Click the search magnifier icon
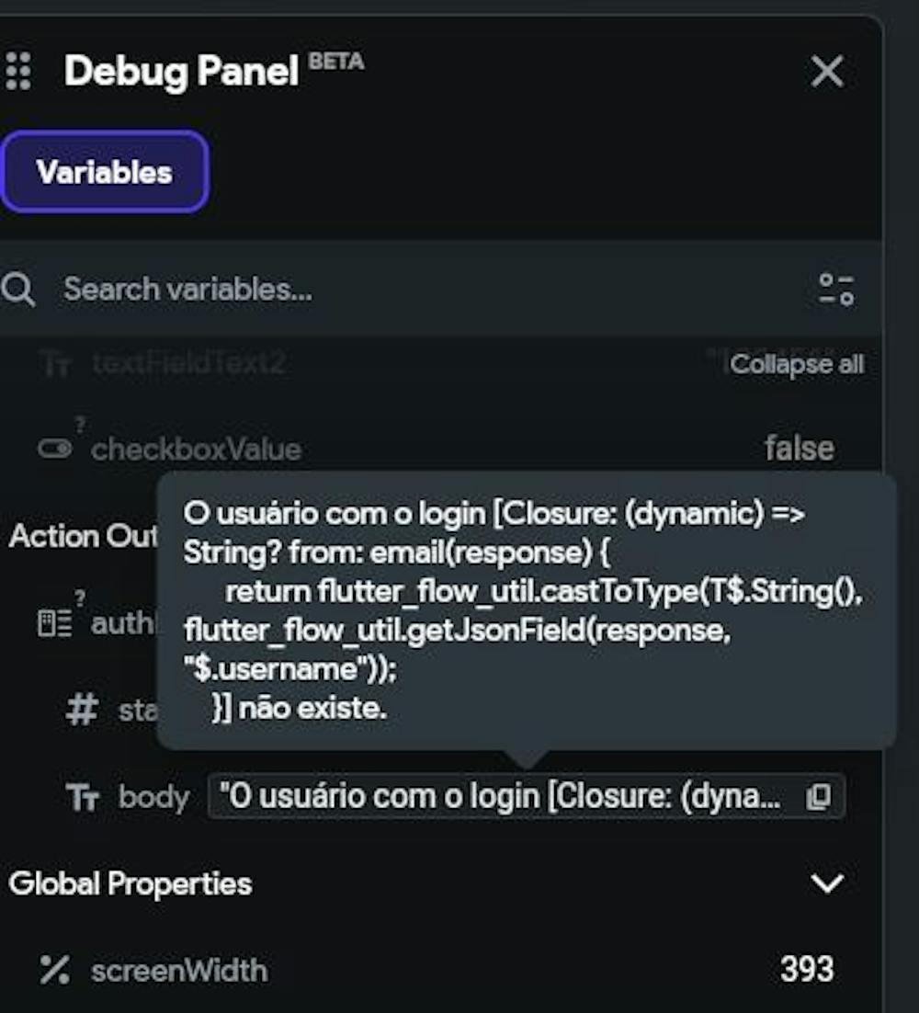The height and width of the screenshot is (1013, 919). point(18,290)
